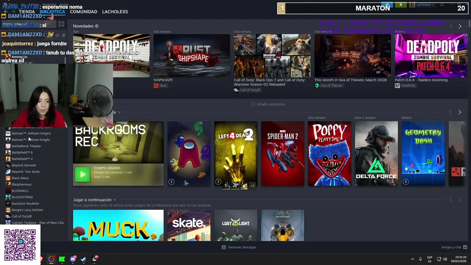Click the DeadPoly icon under Patch 0.6.4
Viewport: 471px width, 265px height.
tap(397, 86)
